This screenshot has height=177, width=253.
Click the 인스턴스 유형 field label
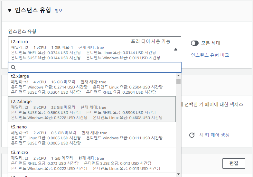coord(22,31)
